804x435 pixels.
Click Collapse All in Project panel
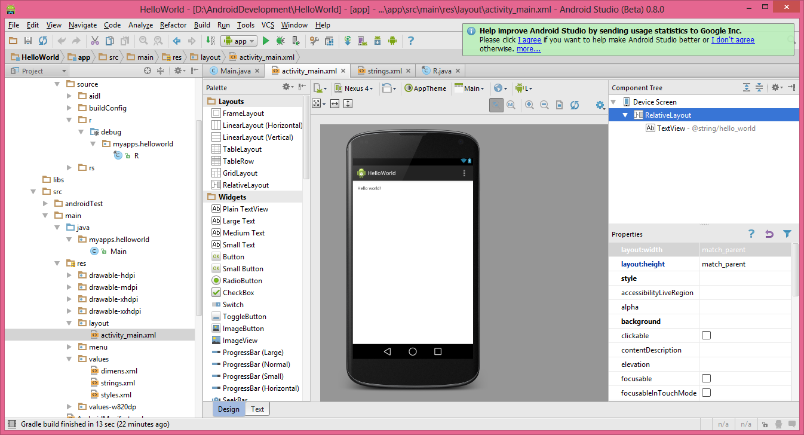[x=160, y=71]
